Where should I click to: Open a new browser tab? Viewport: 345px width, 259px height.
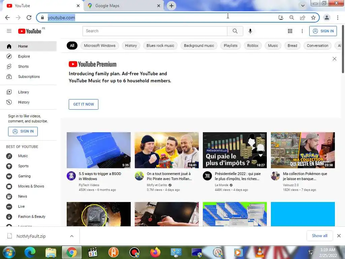171,6
